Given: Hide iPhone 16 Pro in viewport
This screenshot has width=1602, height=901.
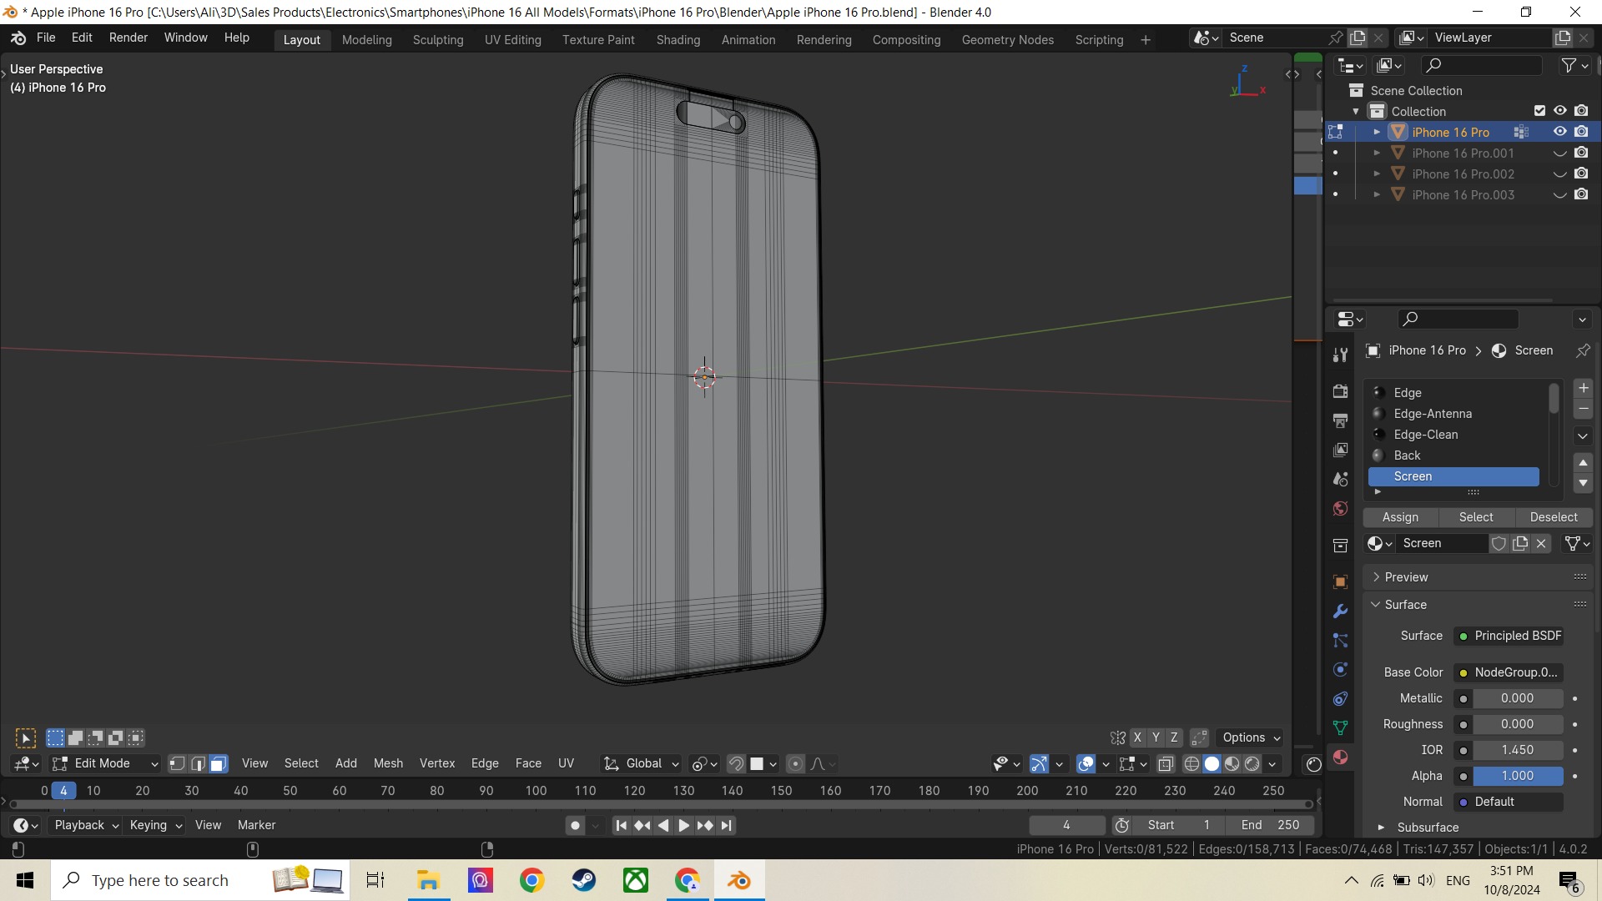Looking at the screenshot, I should pos(1559,132).
